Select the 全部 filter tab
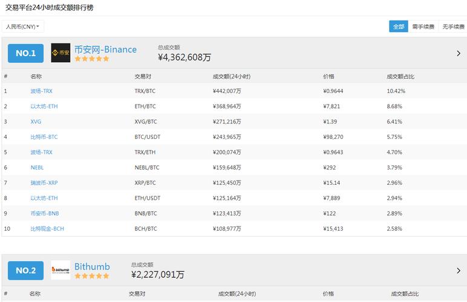 pyautogui.click(x=399, y=27)
